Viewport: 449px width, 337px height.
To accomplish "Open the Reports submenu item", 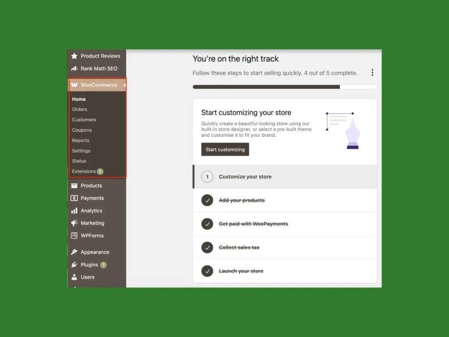I will pyautogui.click(x=81, y=140).
